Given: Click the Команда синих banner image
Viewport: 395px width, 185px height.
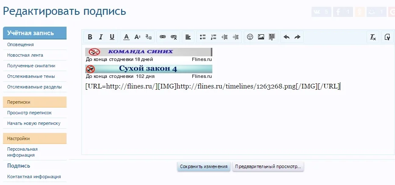Looking at the screenshot, I should [149, 52].
